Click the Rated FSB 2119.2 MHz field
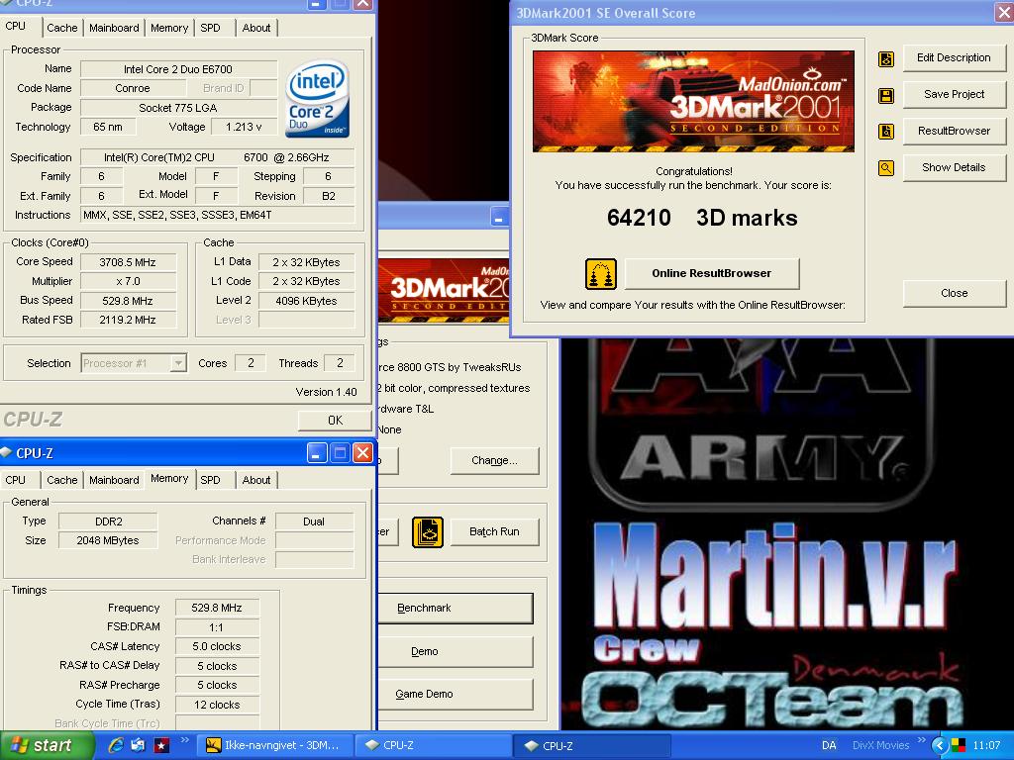 click(x=128, y=320)
